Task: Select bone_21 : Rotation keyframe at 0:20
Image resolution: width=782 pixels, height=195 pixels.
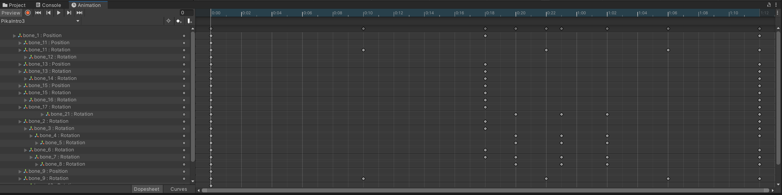Action: [x=516, y=114]
